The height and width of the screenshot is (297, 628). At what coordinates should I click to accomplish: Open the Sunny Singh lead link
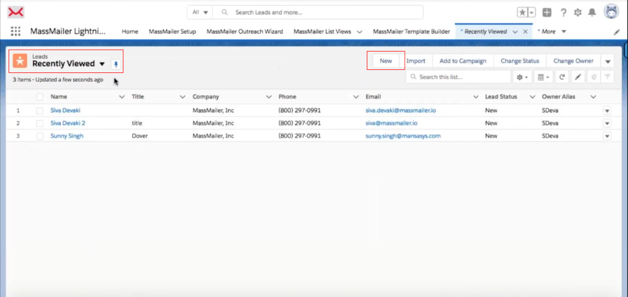[67, 136]
